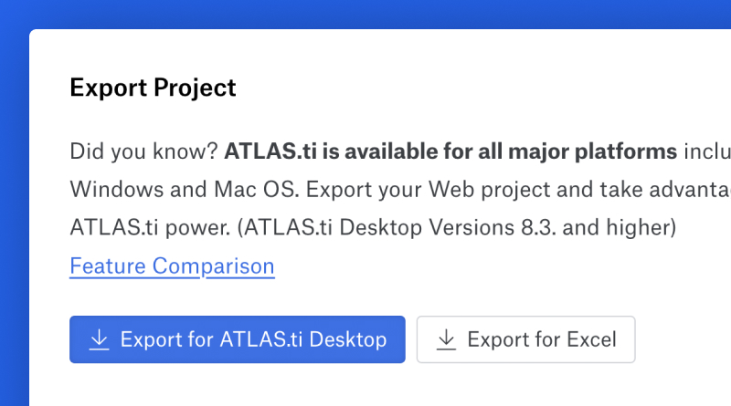Screen dimensions: 731x406
Task: Click the word 'Excel' on the outlined button
Action: (x=591, y=340)
